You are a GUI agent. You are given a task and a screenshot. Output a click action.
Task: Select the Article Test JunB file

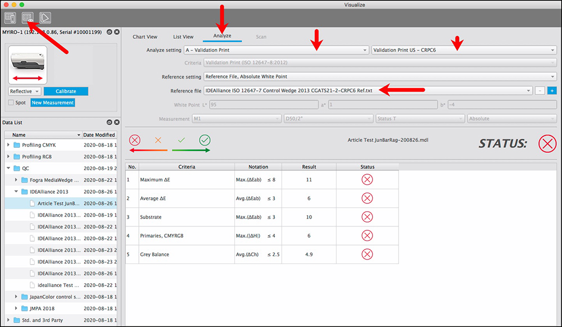click(56, 203)
